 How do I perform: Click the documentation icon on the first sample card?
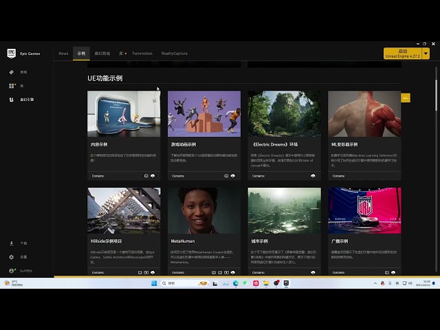click(x=146, y=176)
